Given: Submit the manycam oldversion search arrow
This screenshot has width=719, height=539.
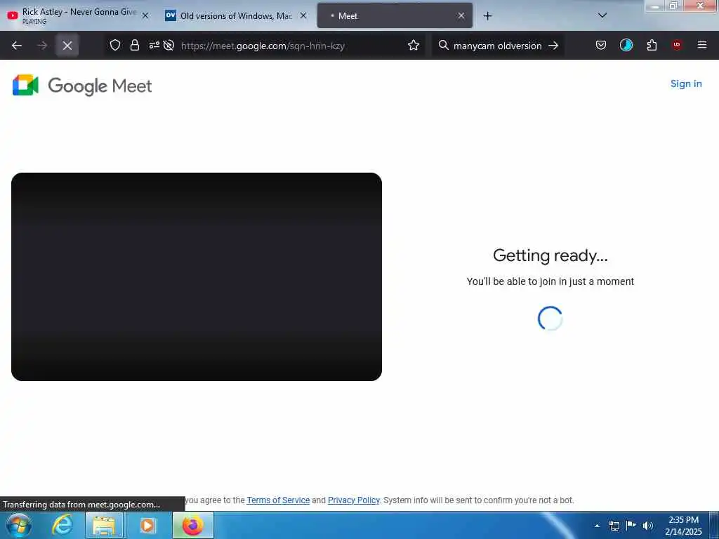Looking at the screenshot, I should [x=553, y=46].
